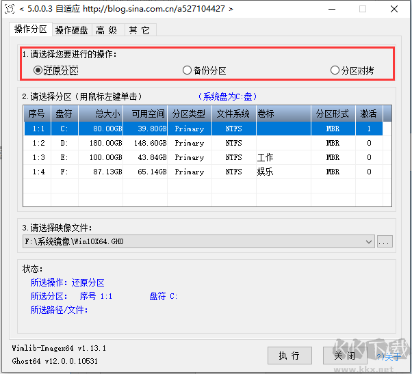Select the 还原分区 radio option
This screenshot has height=374, width=412.
coord(38,70)
